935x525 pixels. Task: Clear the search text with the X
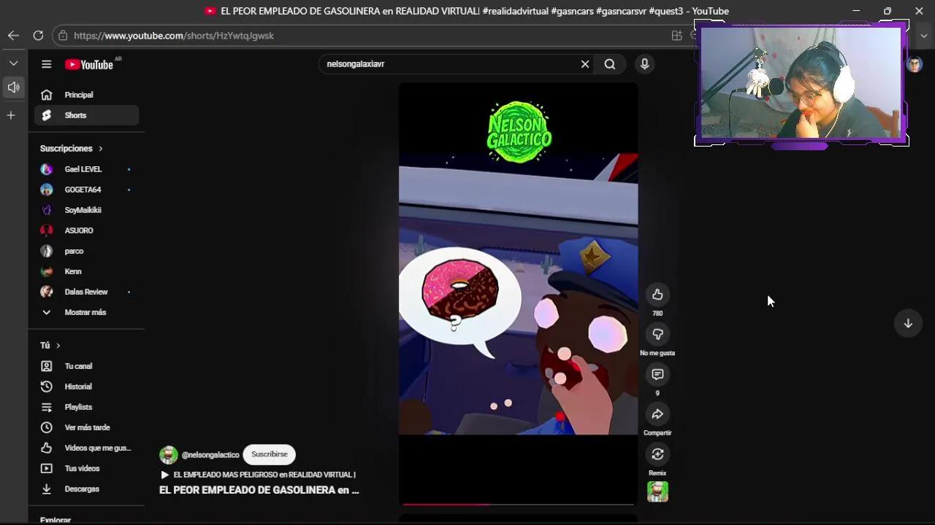point(585,64)
